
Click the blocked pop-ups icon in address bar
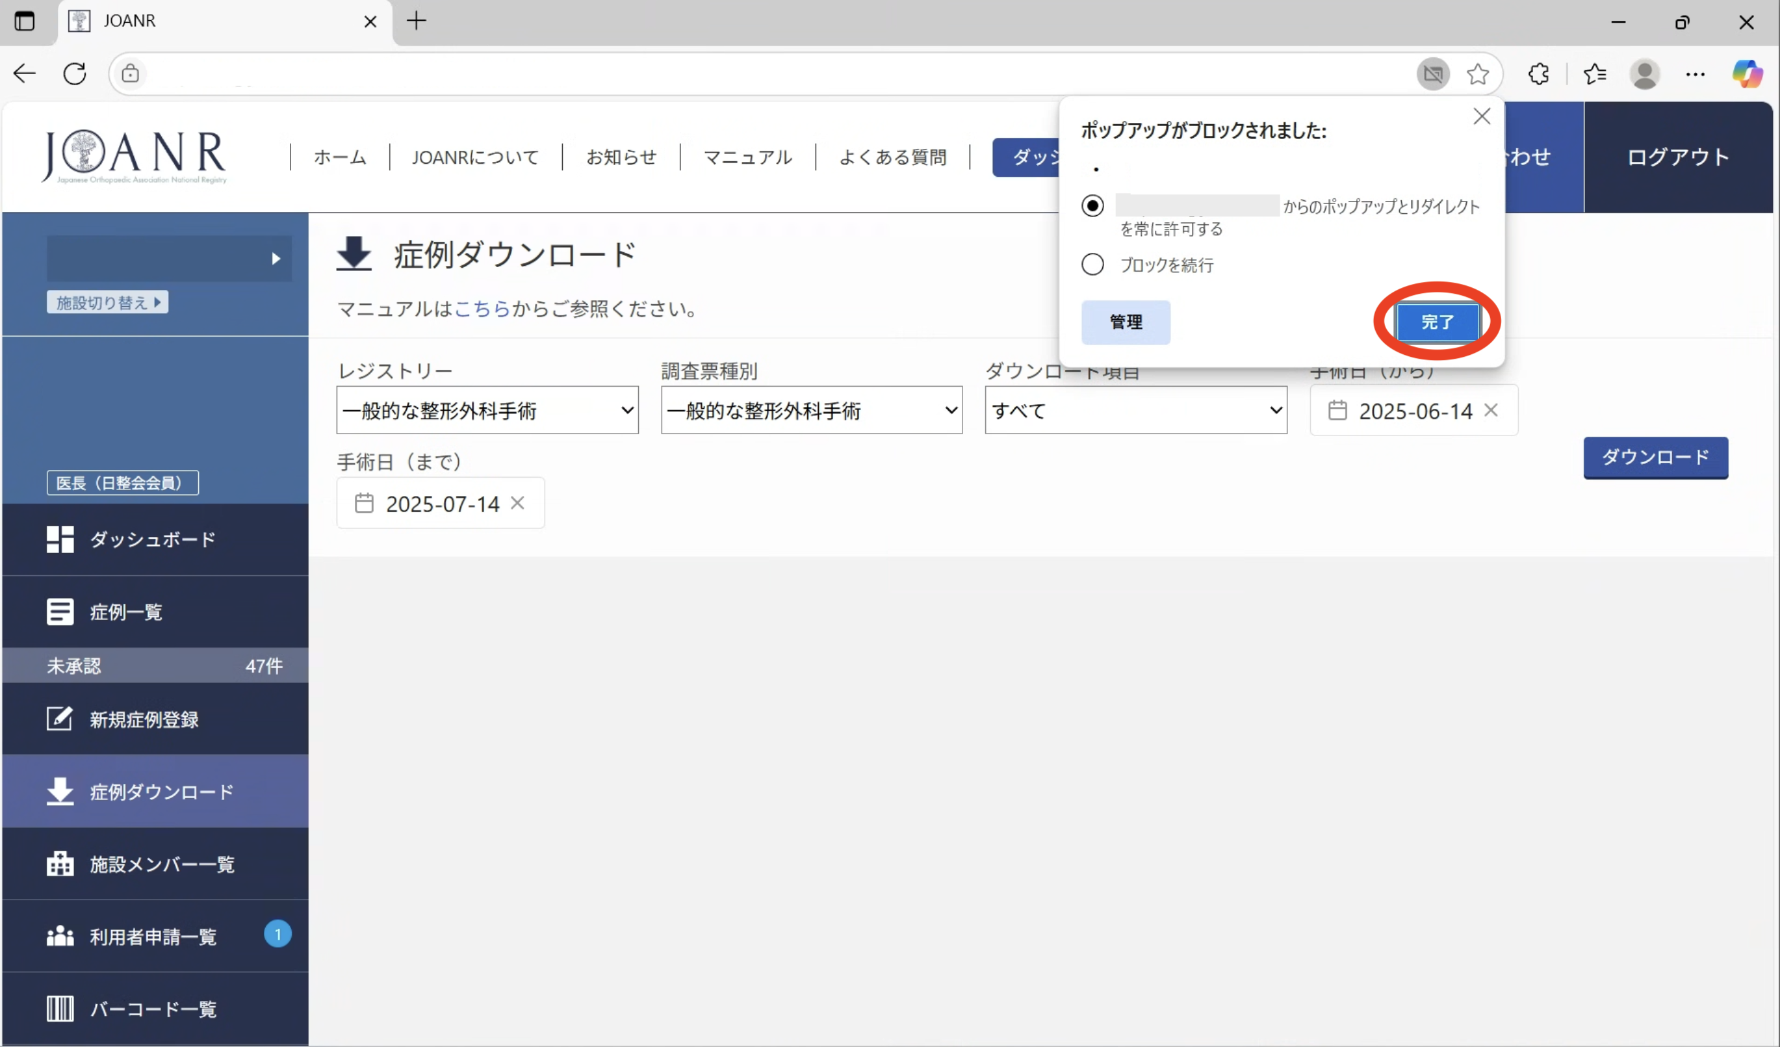click(x=1433, y=73)
